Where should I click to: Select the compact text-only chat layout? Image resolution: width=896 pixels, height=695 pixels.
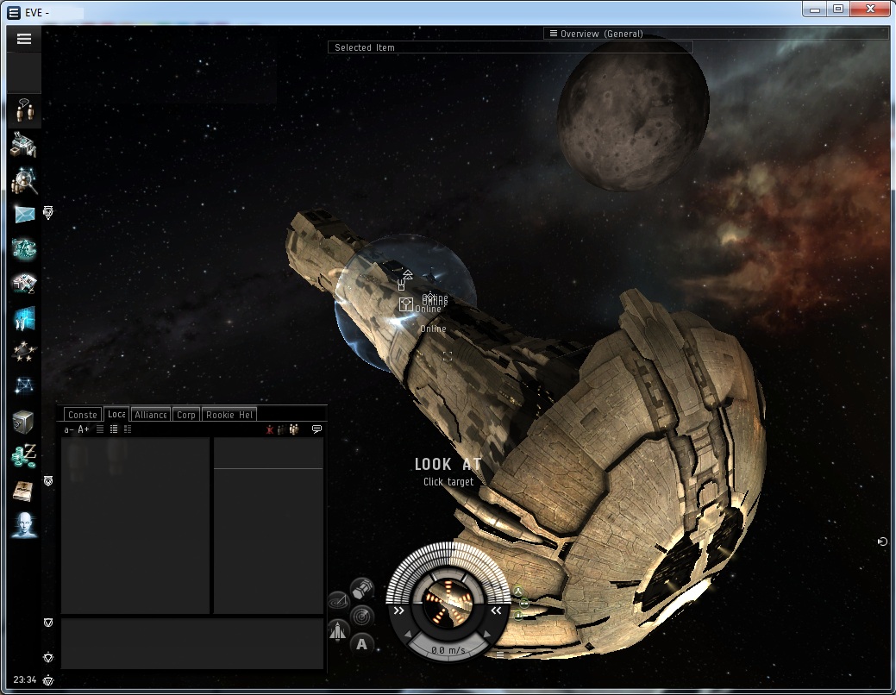point(100,429)
